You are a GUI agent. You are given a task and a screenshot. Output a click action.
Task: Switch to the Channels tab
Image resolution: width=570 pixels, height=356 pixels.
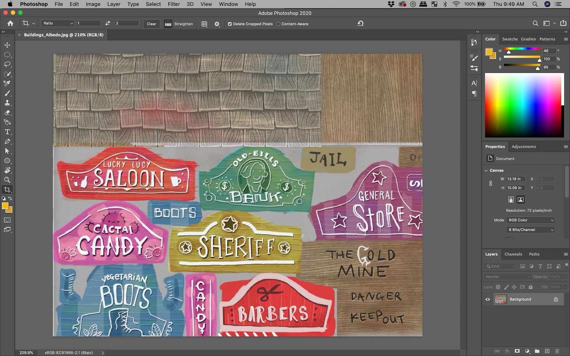(x=513, y=254)
